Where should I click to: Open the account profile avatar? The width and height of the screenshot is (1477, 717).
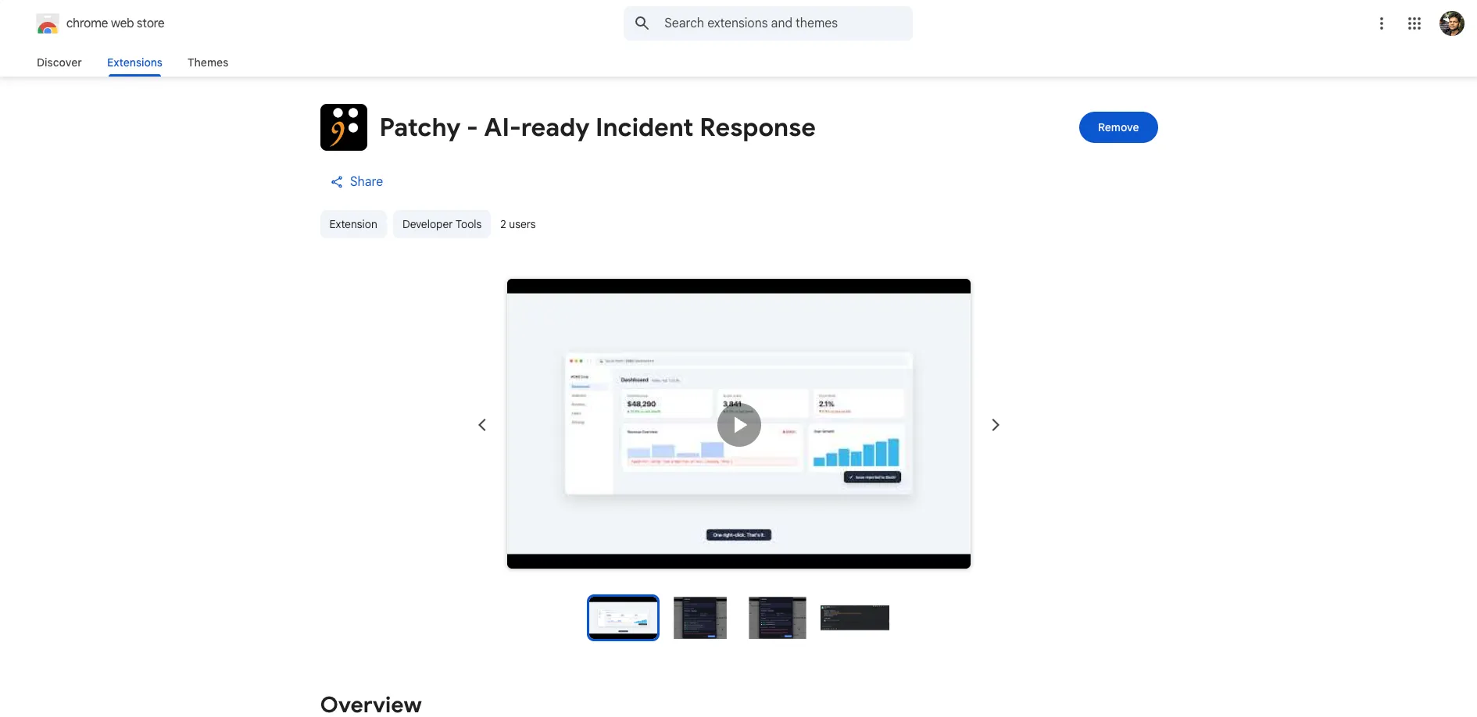pos(1452,23)
